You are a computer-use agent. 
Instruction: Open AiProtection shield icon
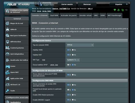click(x=7, y=42)
